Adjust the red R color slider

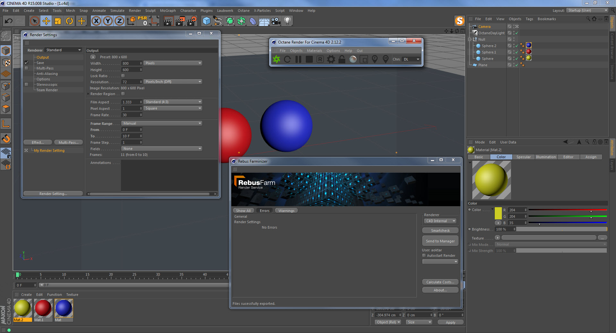tap(568, 210)
